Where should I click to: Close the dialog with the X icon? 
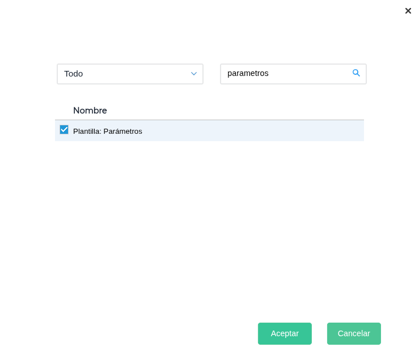pyautogui.click(x=408, y=11)
